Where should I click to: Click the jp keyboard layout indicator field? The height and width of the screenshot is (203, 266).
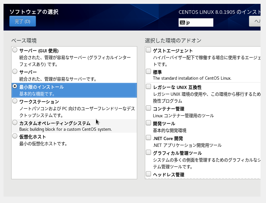pos(196,22)
